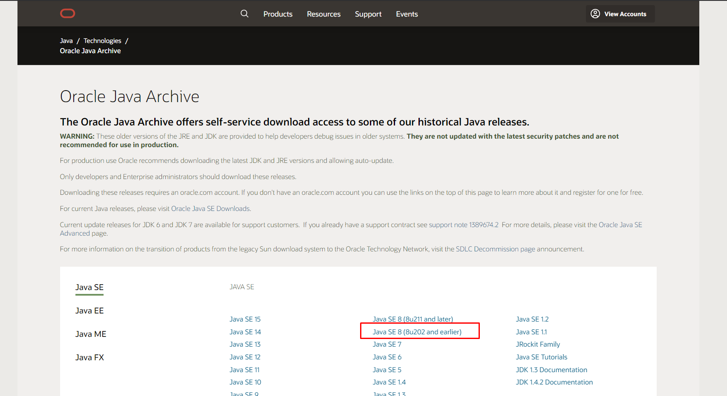Select the Java EE tab

pyautogui.click(x=89, y=311)
